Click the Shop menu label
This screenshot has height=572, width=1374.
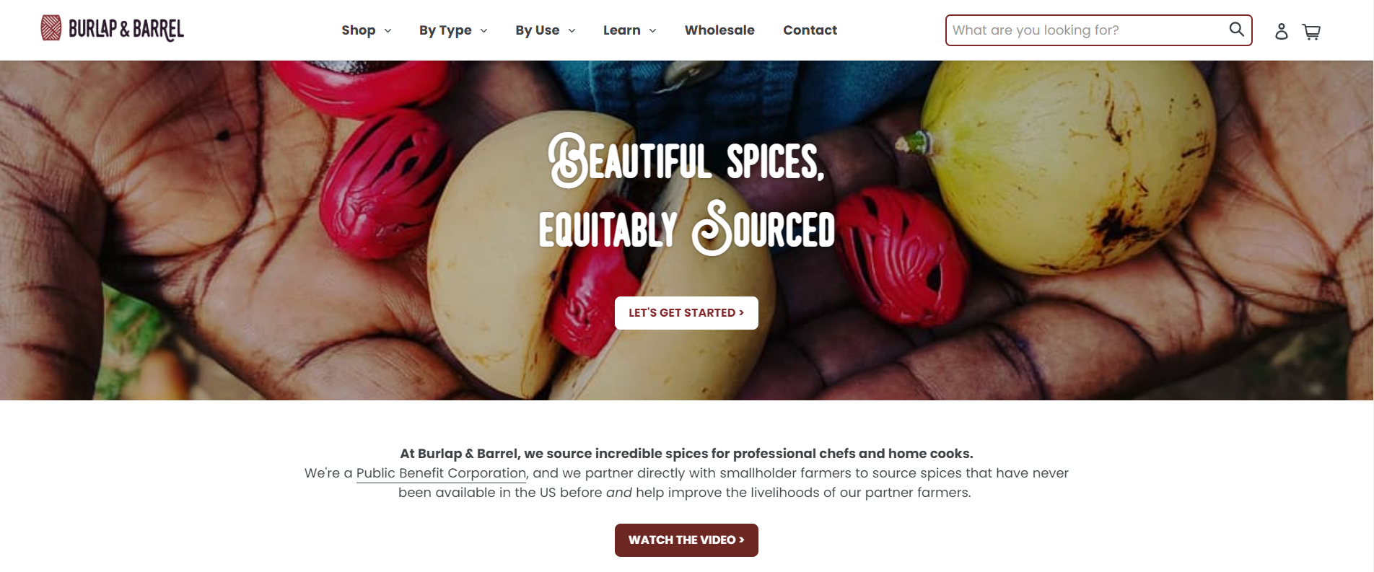pos(359,30)
